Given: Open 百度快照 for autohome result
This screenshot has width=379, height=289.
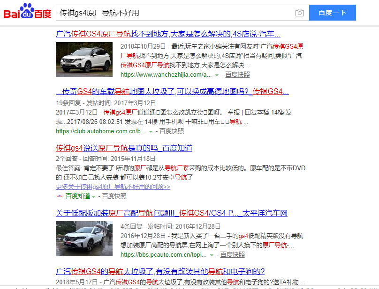Looking at the screenshot, I should tap(171, 131).
